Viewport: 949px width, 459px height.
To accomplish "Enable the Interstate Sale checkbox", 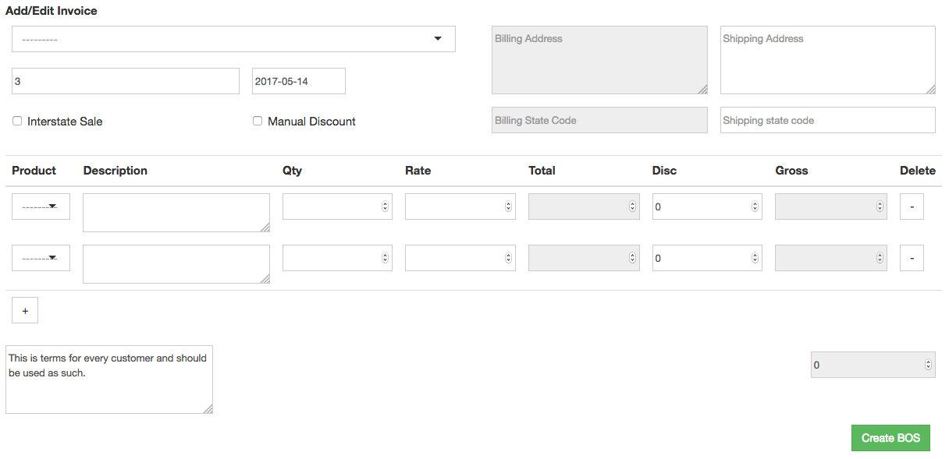I will point(17,122).
